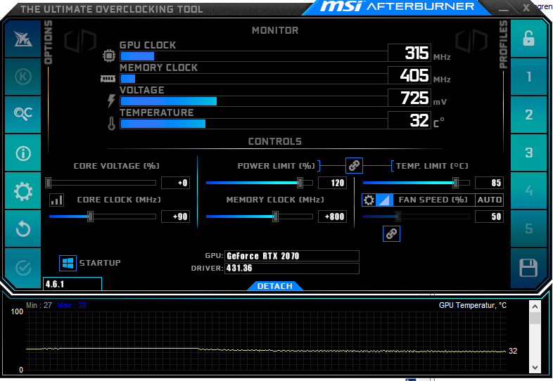553x381 pixels.
Task: Click the Min : 27 graph label
Action: click(39, 305)
